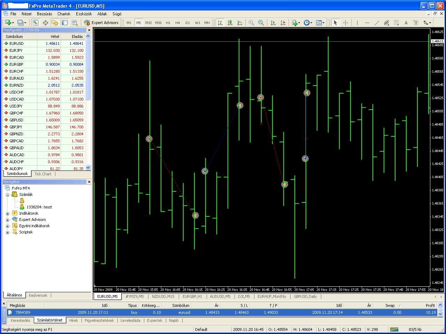Expand the Scriptek tree node
The width and height of the screenshot is (446, 334).
(x=7, y=232)
